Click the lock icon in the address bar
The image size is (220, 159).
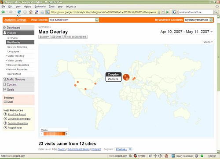[159, 12]
